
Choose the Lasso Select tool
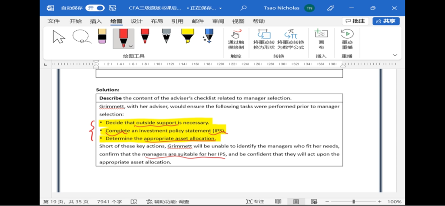pos(81,37)
